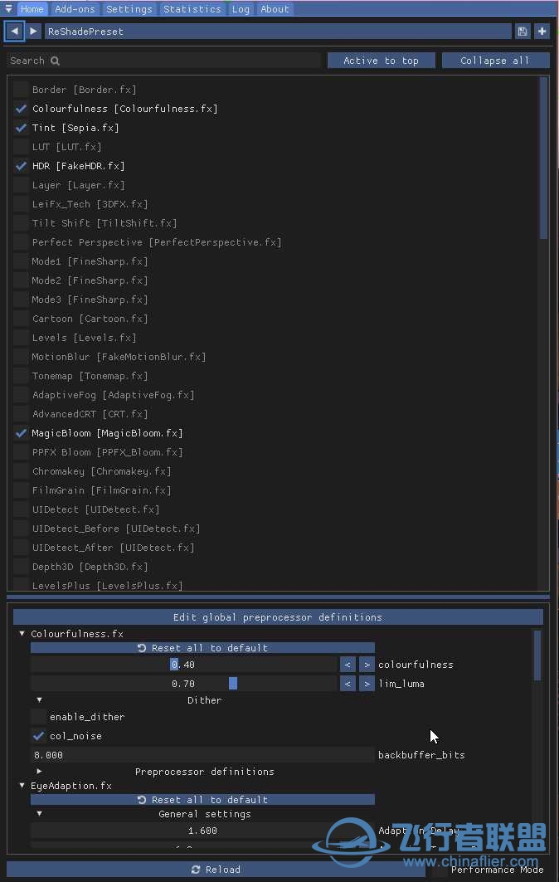Click the Active to top button
559x882 pixels.
tap(382, 61)
